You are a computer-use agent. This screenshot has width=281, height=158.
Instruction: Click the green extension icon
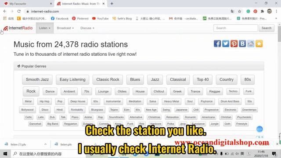click(x=248, y=11)
